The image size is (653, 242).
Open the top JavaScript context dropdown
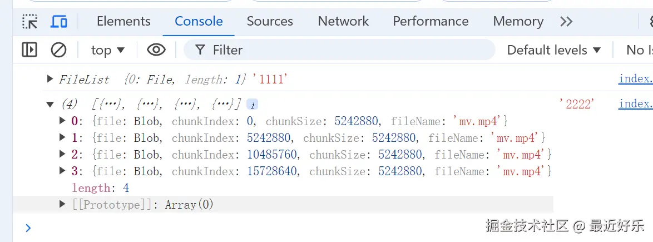click(108, 50)
